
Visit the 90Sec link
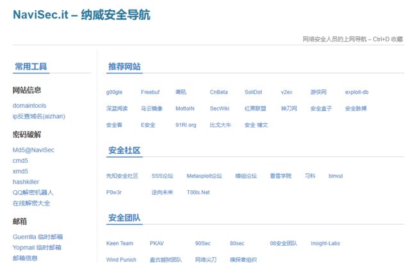[203, 243]
